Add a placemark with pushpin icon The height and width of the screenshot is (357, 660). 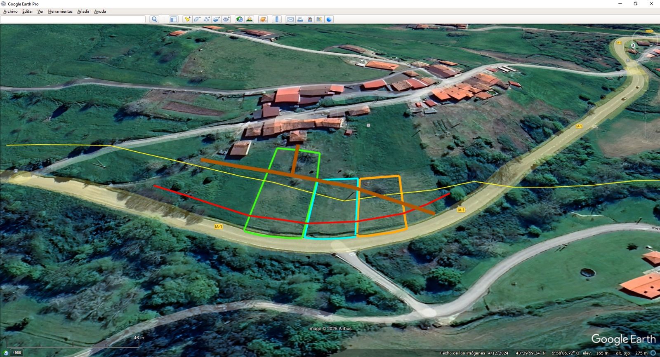point(188,19)
